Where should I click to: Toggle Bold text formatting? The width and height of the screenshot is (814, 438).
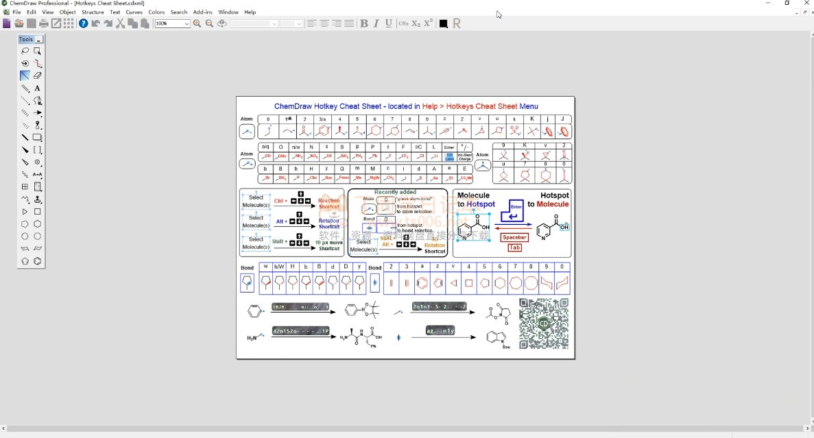click(x=364, y=23)
